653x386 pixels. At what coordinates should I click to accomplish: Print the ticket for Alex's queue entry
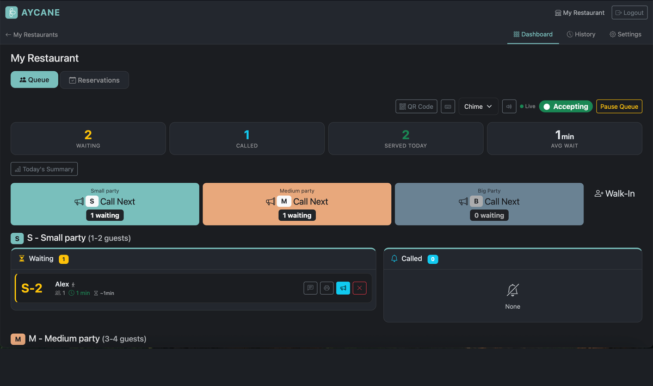(326, 288)
